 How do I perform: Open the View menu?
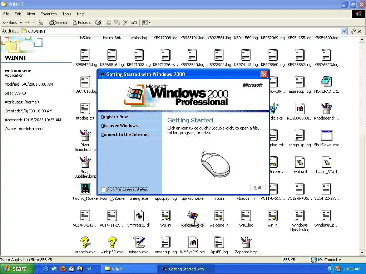pyautogui.click(x=31, y=14)
